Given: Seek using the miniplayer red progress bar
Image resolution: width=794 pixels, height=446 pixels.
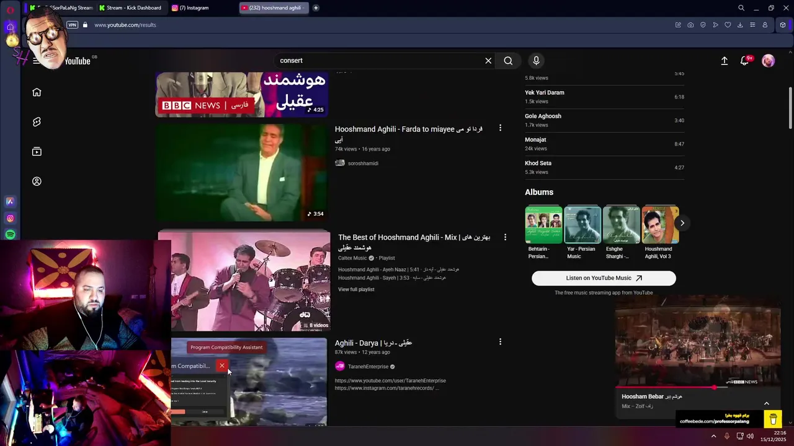Looking at the screenshot, I should click(698, 387).
